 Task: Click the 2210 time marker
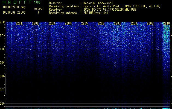pos(167,23)
